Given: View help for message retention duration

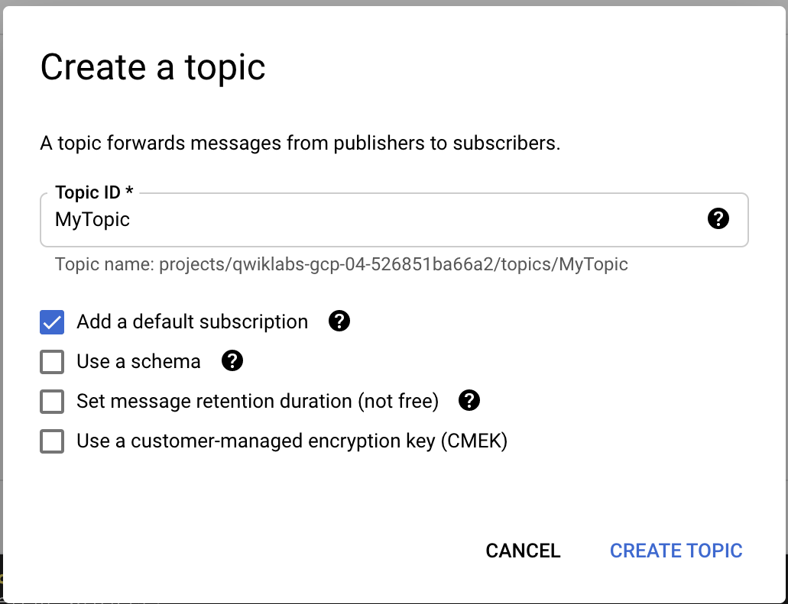Looking at the screenshot, I should tap(469, 400).
